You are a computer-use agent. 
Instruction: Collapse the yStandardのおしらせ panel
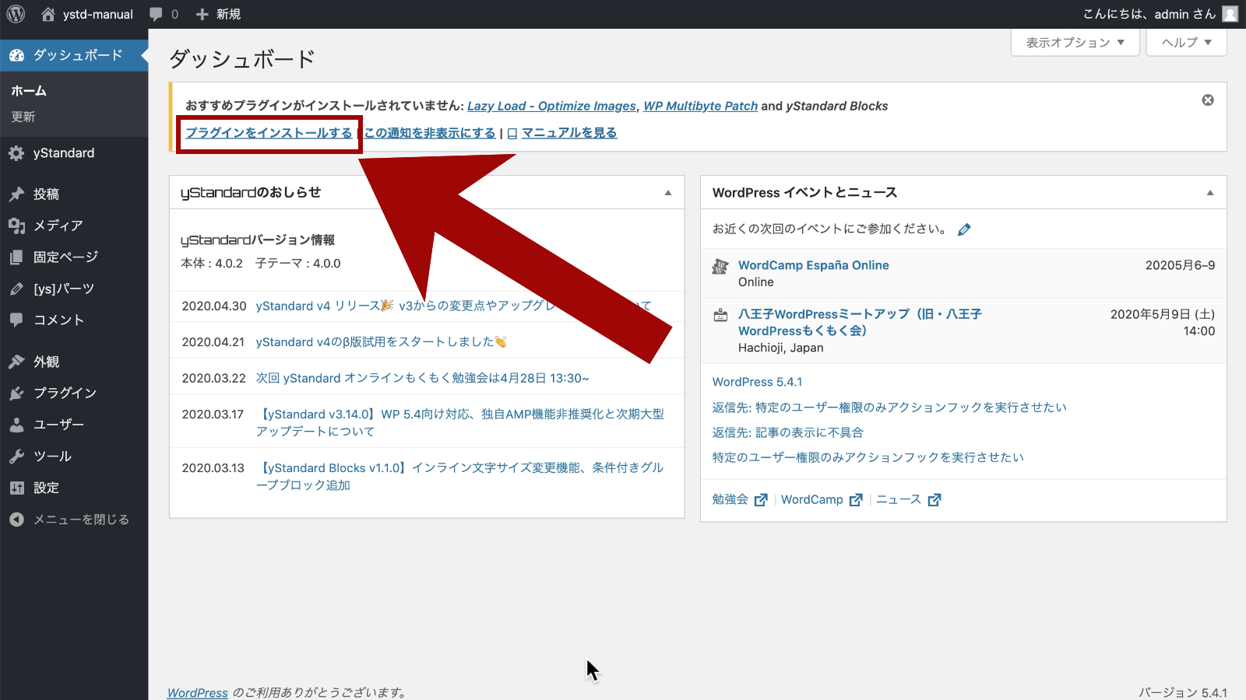668,193
